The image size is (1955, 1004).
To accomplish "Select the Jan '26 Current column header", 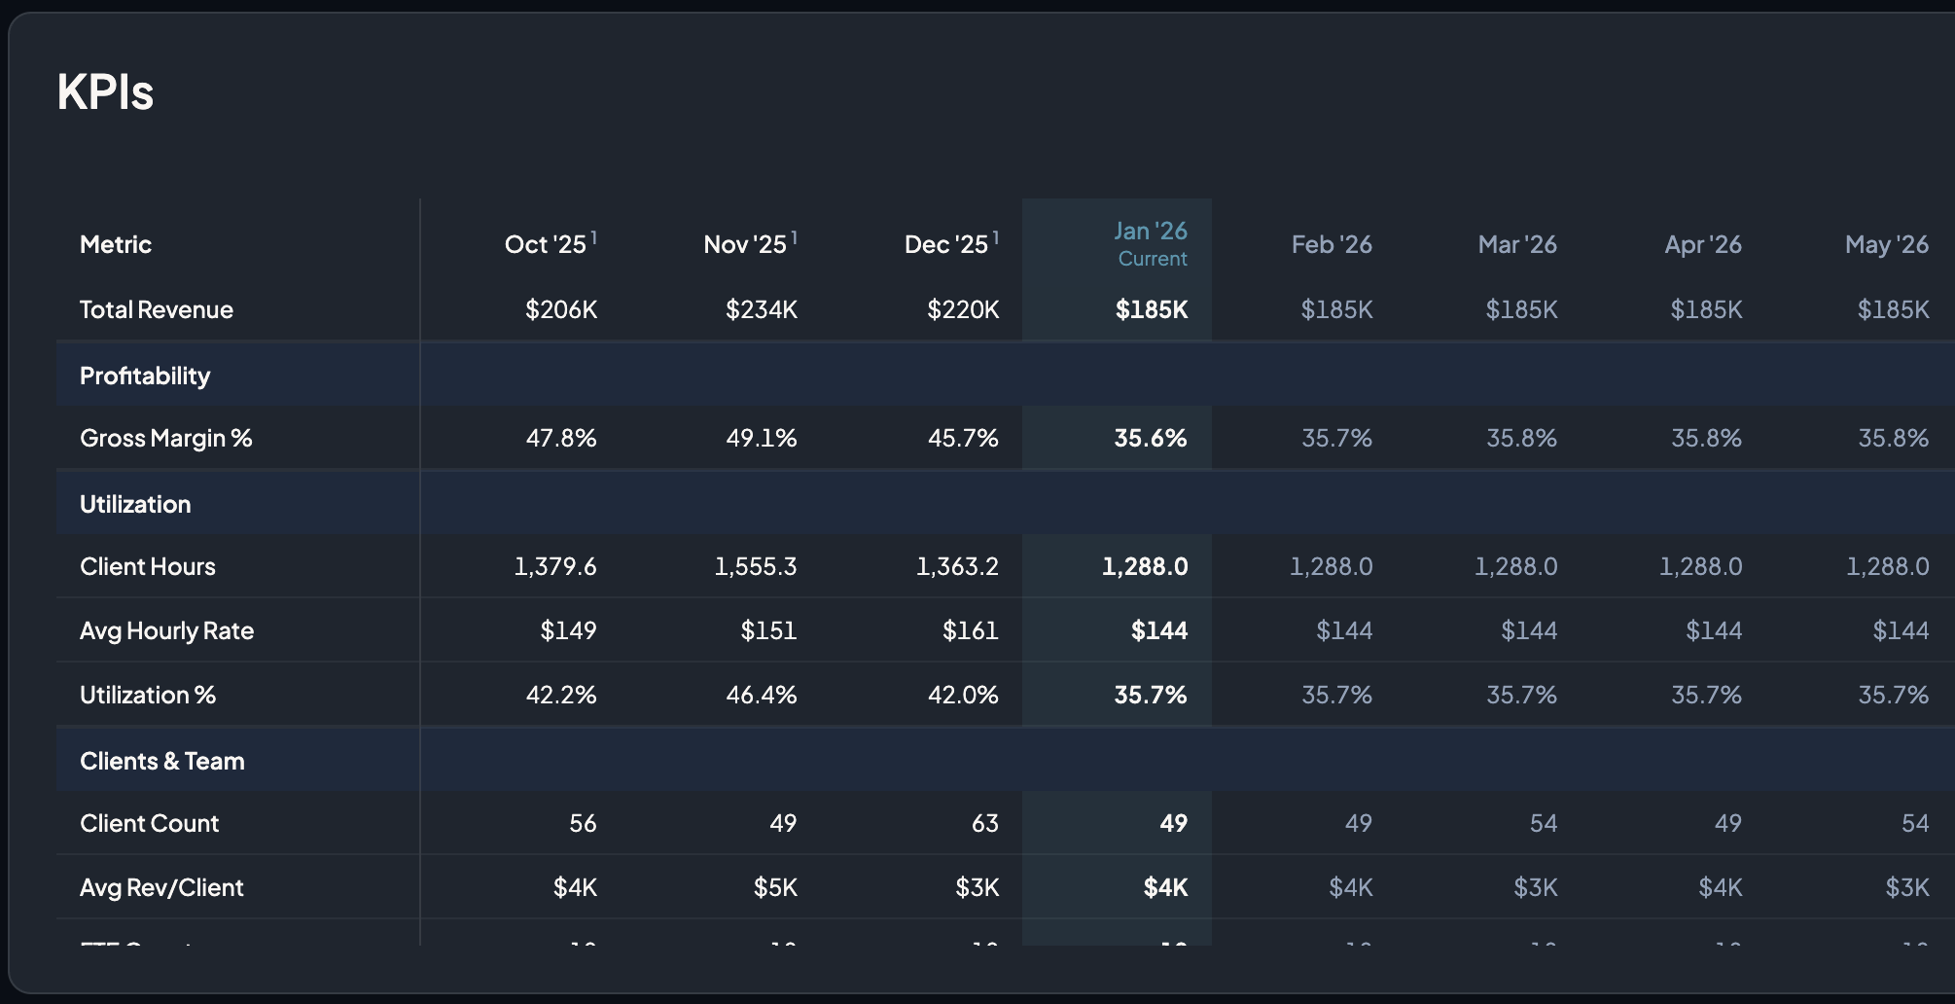I will pos(1151,243).
